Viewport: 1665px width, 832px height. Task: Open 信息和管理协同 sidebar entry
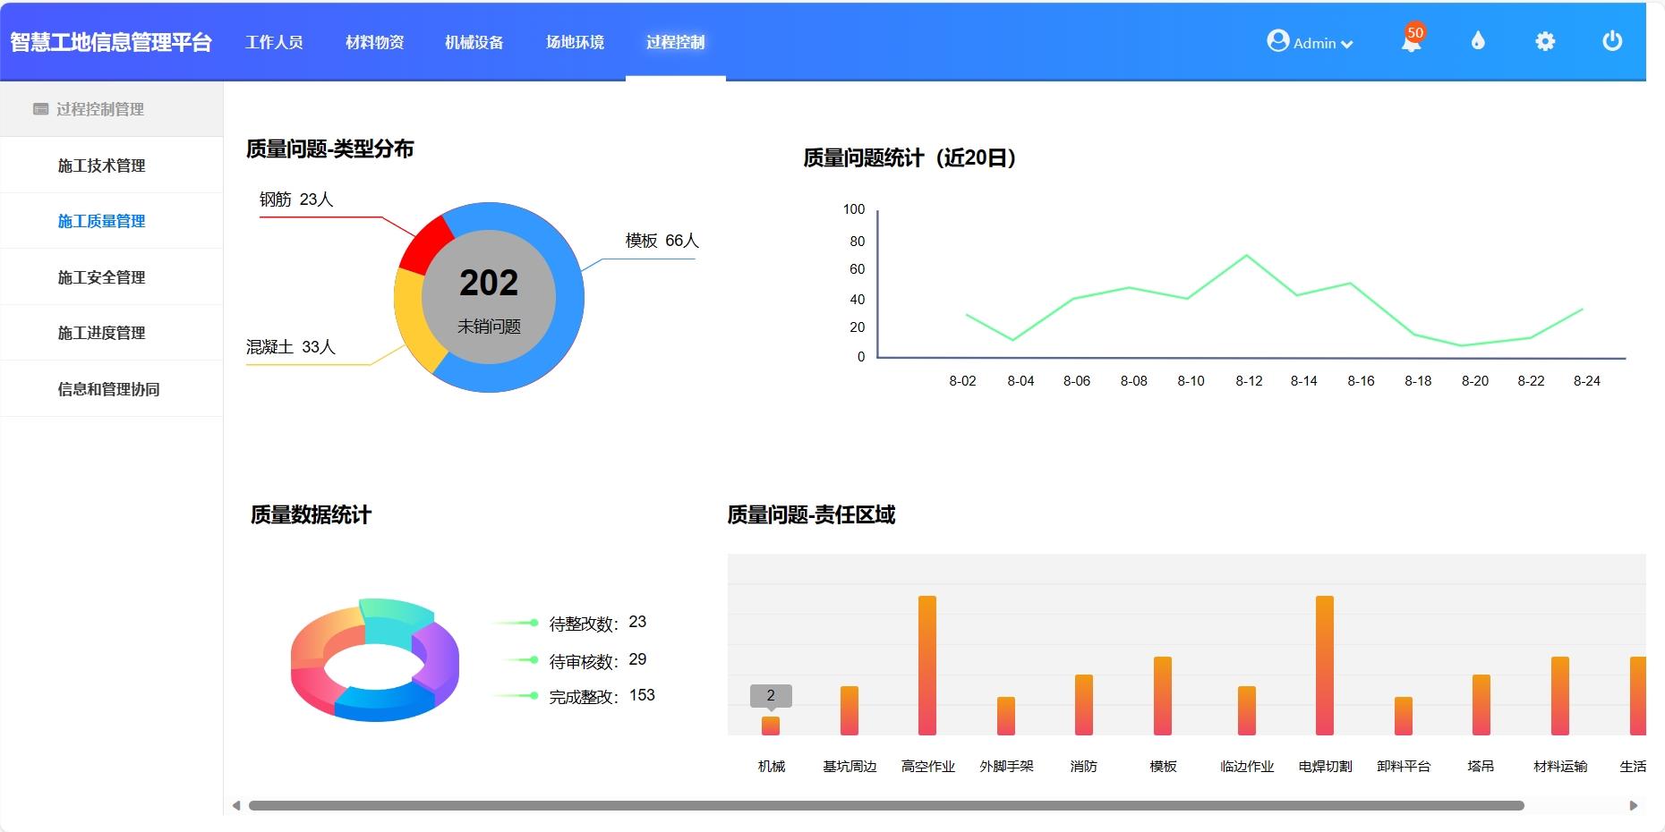coord(108,389)
